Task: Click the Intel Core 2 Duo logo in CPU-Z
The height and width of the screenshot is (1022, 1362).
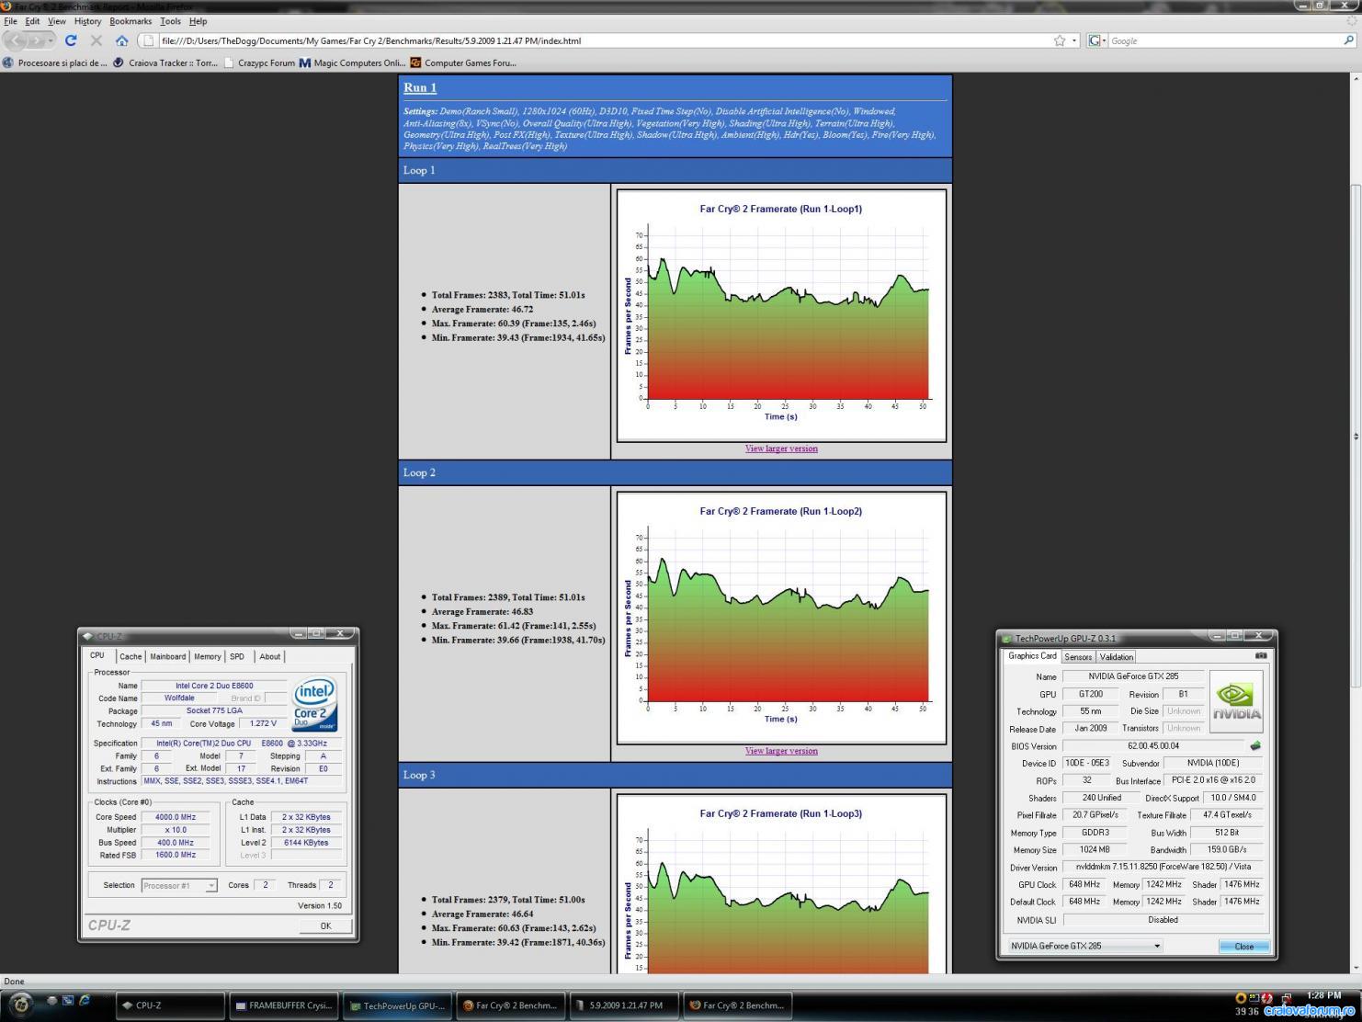Action: [x=314, y=706]
